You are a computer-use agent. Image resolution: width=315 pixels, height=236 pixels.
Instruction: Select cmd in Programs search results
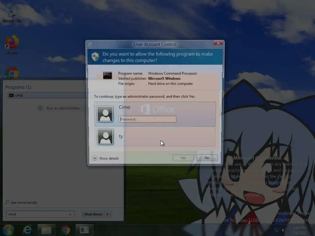coord(47,95)
